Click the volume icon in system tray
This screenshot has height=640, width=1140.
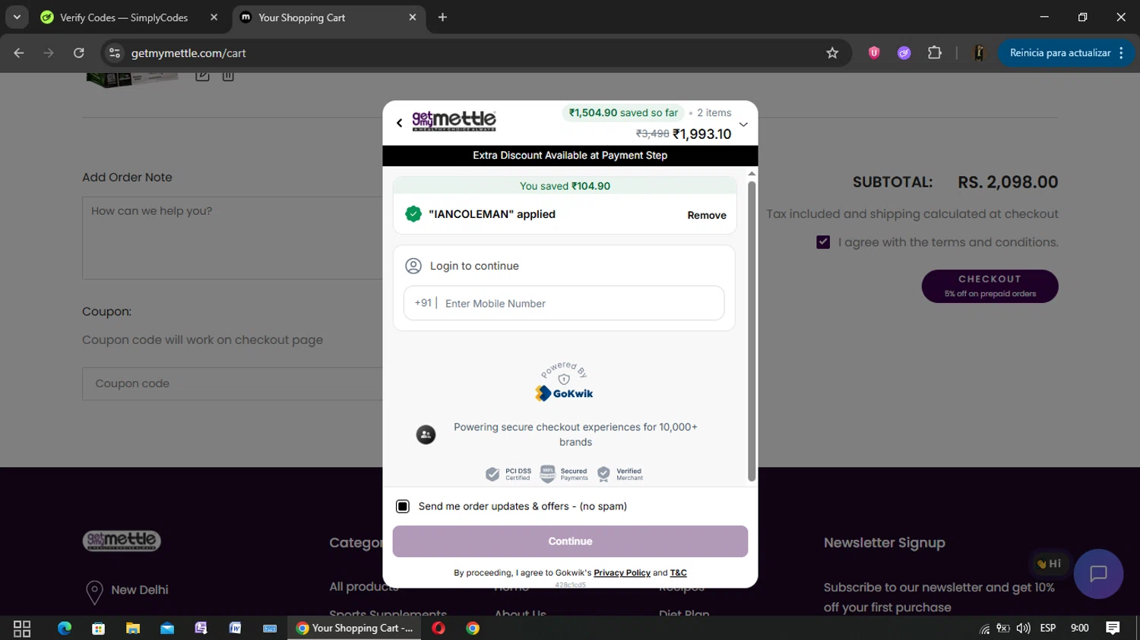coord(1024,628)
